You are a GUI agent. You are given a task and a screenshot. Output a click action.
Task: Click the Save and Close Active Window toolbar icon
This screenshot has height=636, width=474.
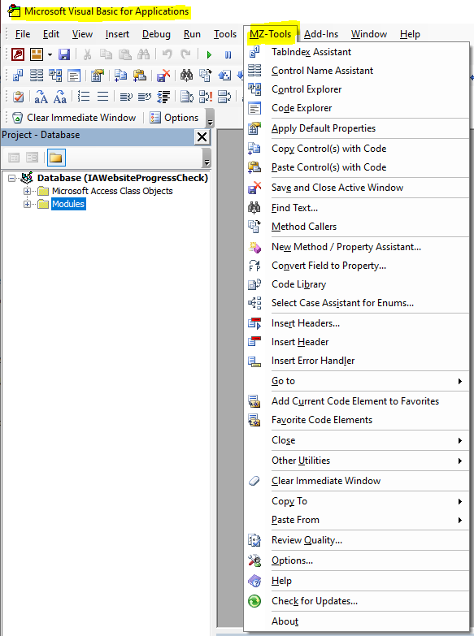pyautogui.click(x=163, y=76)
